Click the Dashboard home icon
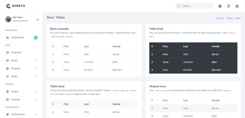The width and height of the screenshot is (245, 118). click(7, 38)
